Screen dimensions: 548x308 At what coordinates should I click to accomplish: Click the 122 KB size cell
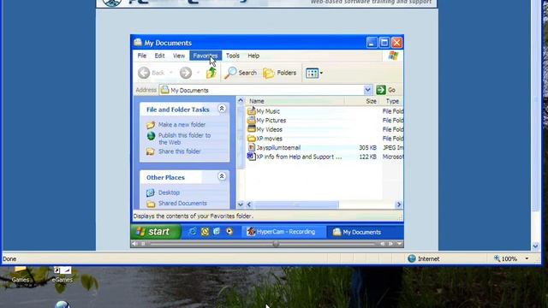367,157
